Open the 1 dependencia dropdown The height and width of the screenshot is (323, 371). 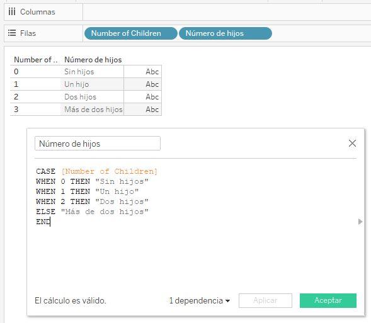pyautogui.click(x=199, y=300)
